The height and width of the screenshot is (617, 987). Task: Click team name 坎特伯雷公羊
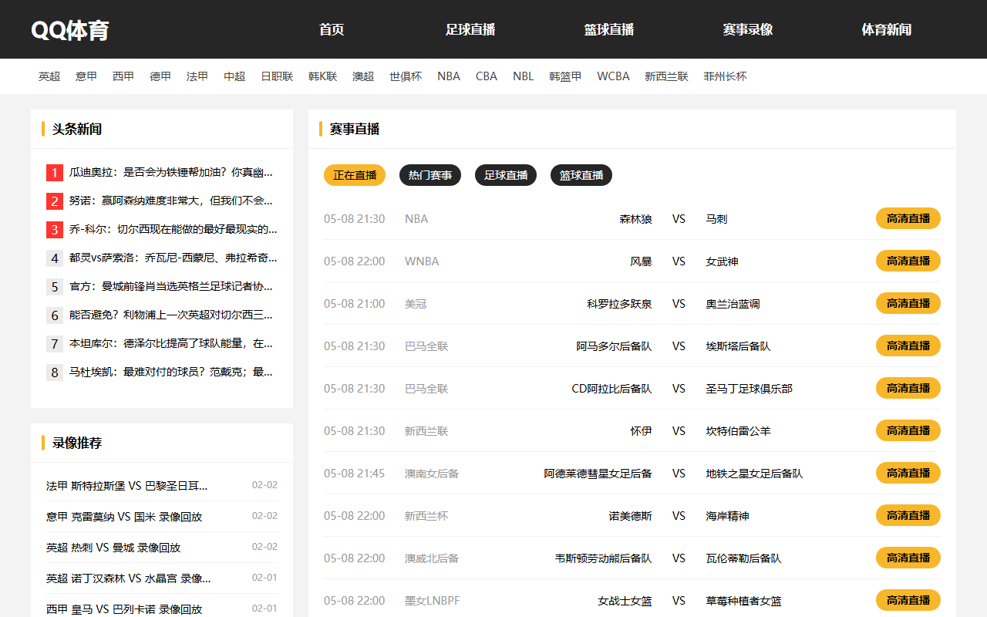pos(738,431)
